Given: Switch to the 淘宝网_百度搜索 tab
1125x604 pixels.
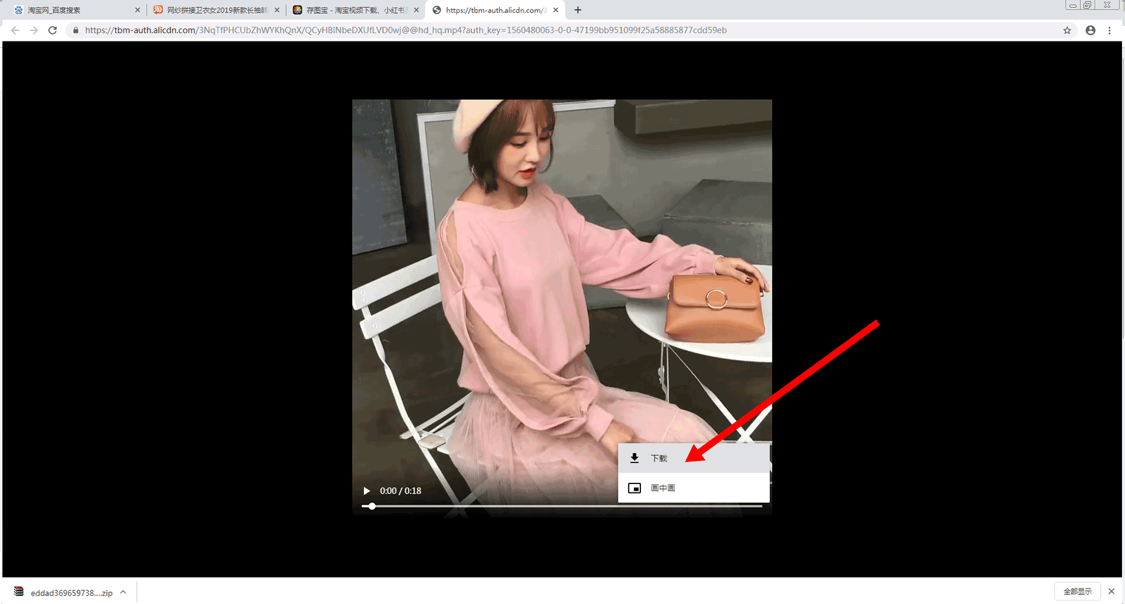Looking at the screenshot, I should (71, 10).
